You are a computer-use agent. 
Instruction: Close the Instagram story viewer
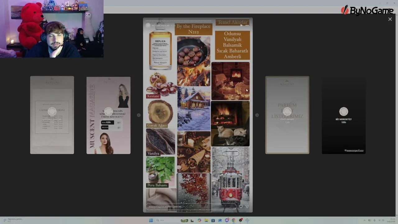pyautogui.click(x=390, y=19)
